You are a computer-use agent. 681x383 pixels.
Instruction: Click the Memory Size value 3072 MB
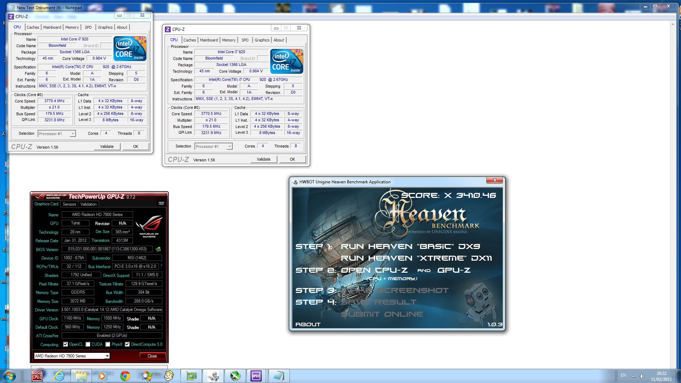(78, 301)
